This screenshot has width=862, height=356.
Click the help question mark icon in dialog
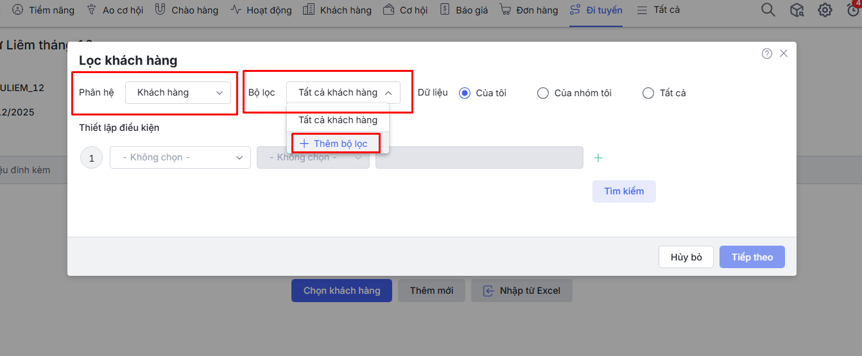pyautogui.click(x=767, y=54)
